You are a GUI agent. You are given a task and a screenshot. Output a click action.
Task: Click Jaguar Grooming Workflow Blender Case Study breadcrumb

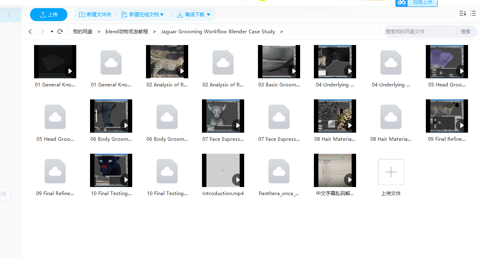pyautogui.click(x=218, y=32)
